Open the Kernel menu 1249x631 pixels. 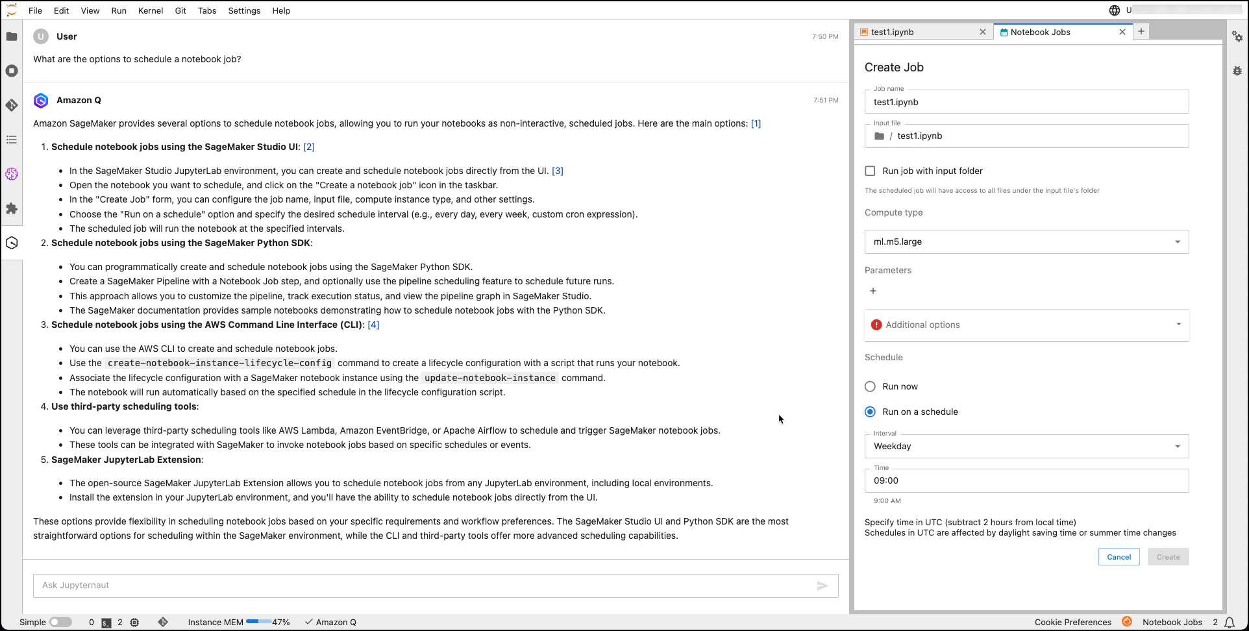[x=151, y=10]
